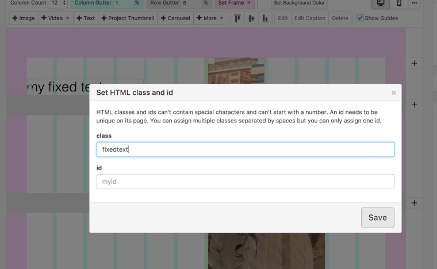The image size is (437, 269).
Task: Focus the id input field
Action: tap(245, 182)
